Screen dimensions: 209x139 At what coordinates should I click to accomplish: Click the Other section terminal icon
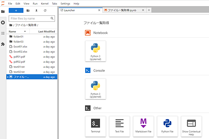88,108
